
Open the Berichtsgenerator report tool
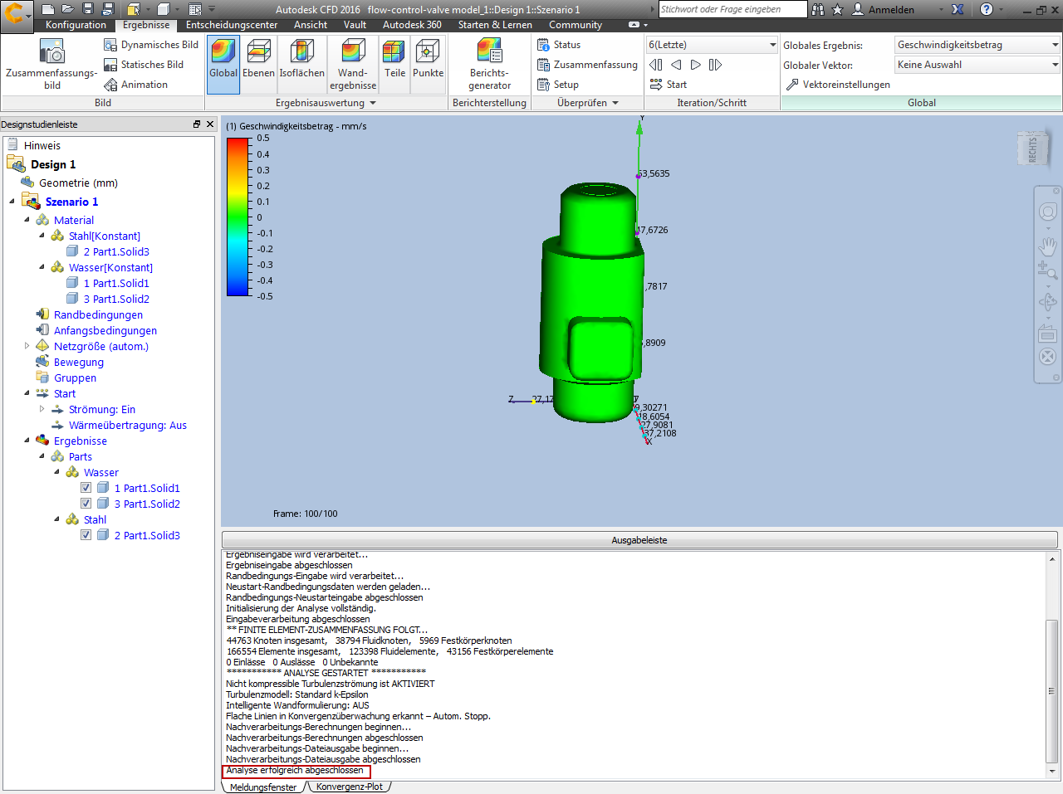(490, 64)
